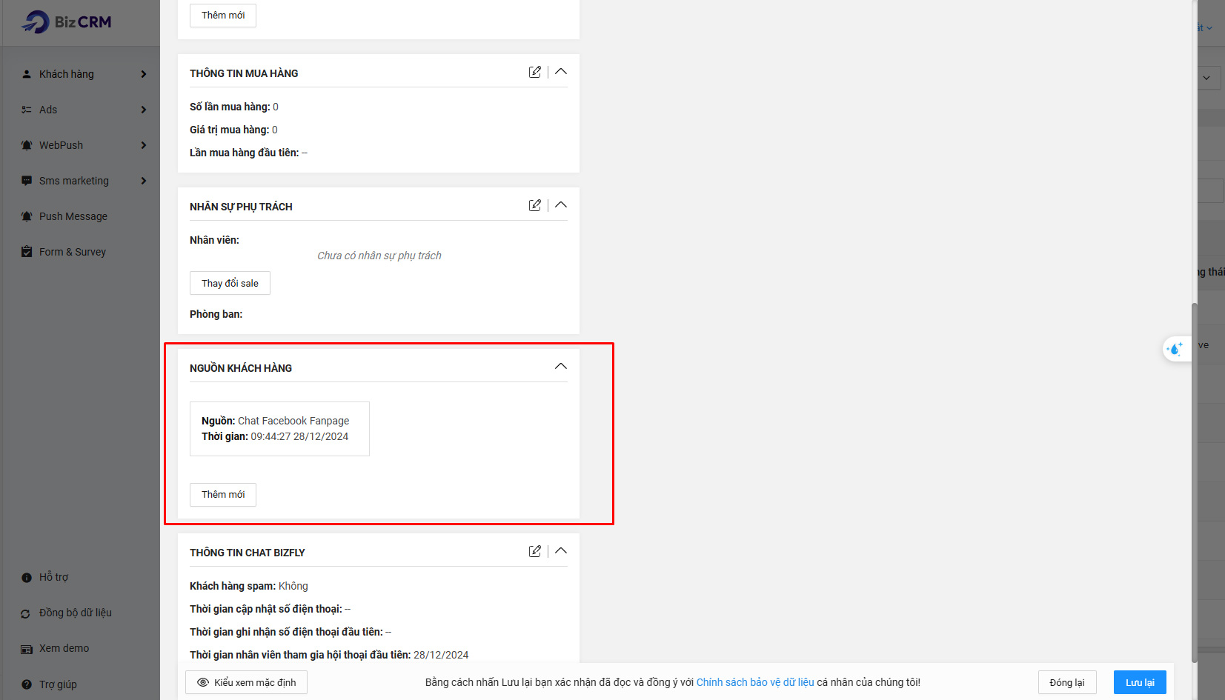Screen dimensions: 1225x700
Task: Click the Lưu lại save button
Action: (1139, 682)
